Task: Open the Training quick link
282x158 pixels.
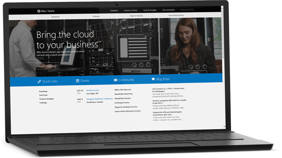Action: tap(43, 103)
